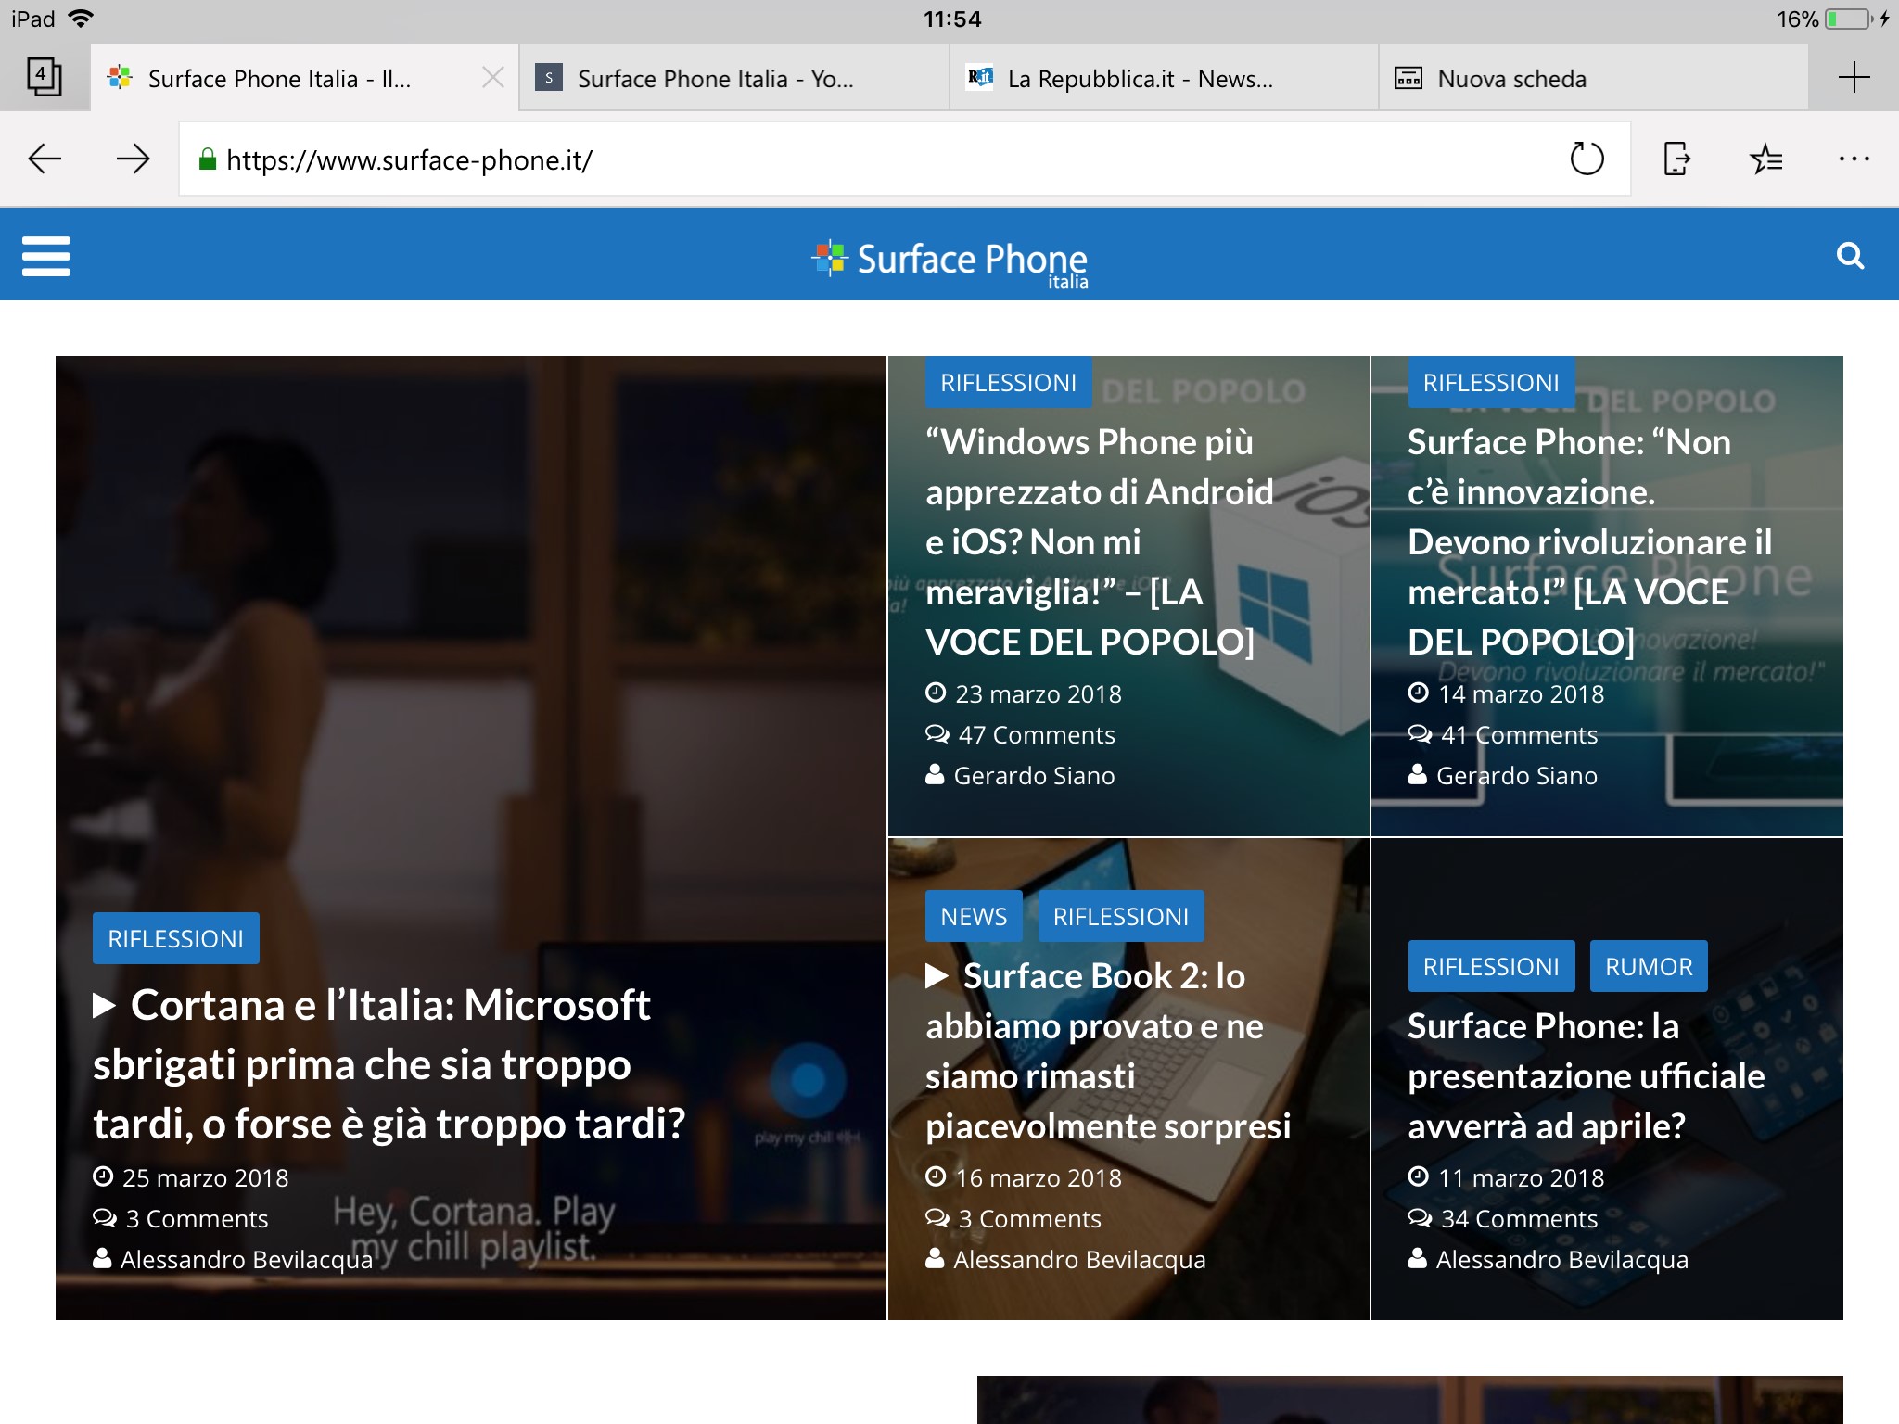
Task: Click author Gerardo Siano under Windows Phone article
Action: click(1034, 776)
